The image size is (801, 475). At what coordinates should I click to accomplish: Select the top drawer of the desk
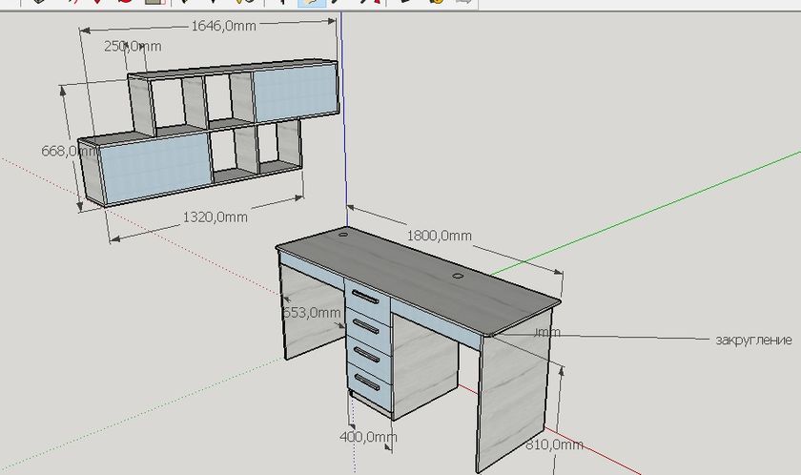pos(369,299)
